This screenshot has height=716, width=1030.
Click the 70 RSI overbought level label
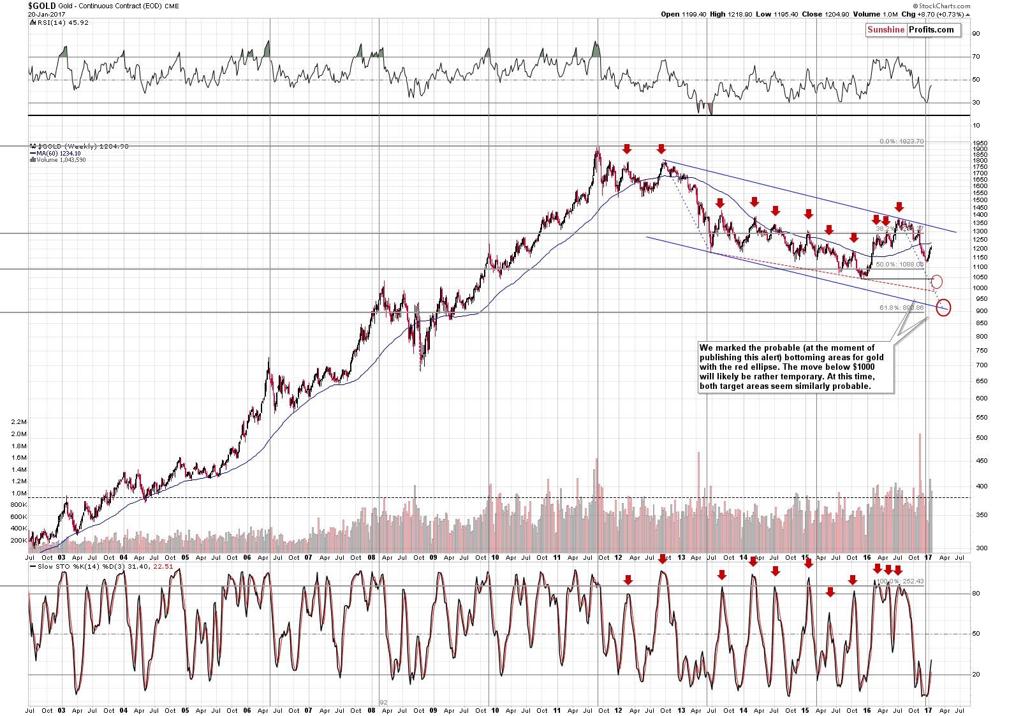click(976, 57)
